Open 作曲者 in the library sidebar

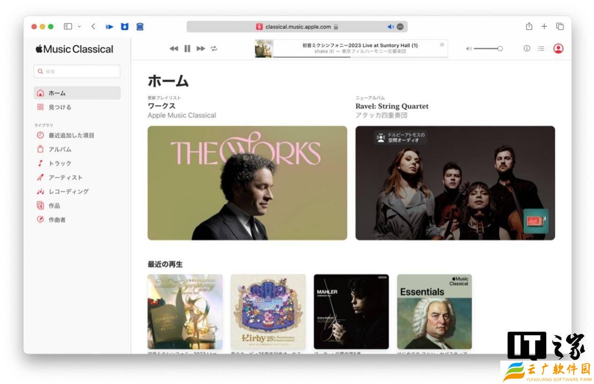point(57,219)
